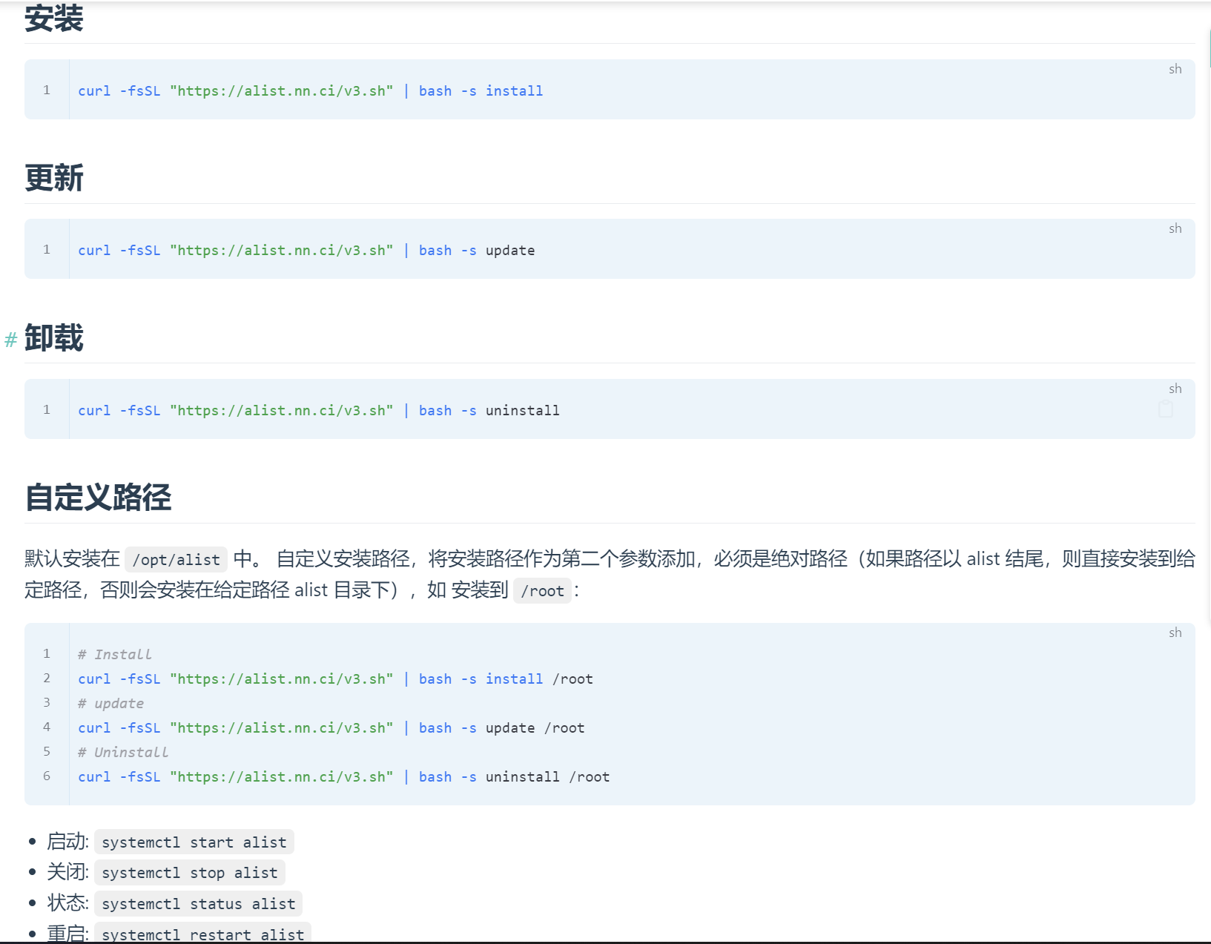Screen dimensions: 1211x944
Task: Click 'systemctl stop alist' code snippet
Action: 189,873
